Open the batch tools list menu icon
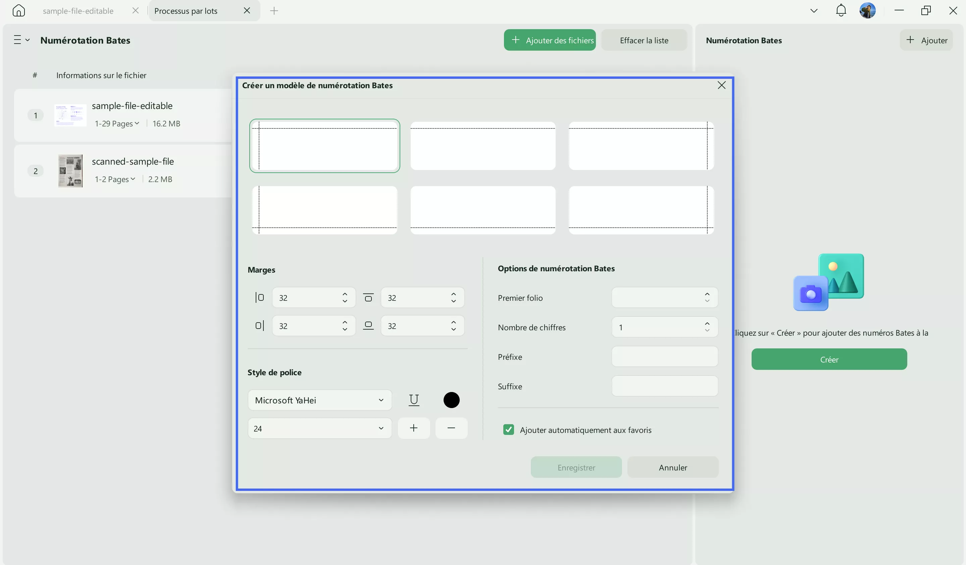This screenshot has height=565, width=966. [21, 40]
